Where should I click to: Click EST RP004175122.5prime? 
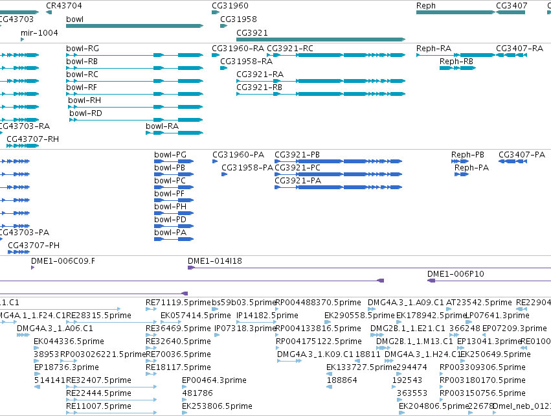click(x=279, y=348)
